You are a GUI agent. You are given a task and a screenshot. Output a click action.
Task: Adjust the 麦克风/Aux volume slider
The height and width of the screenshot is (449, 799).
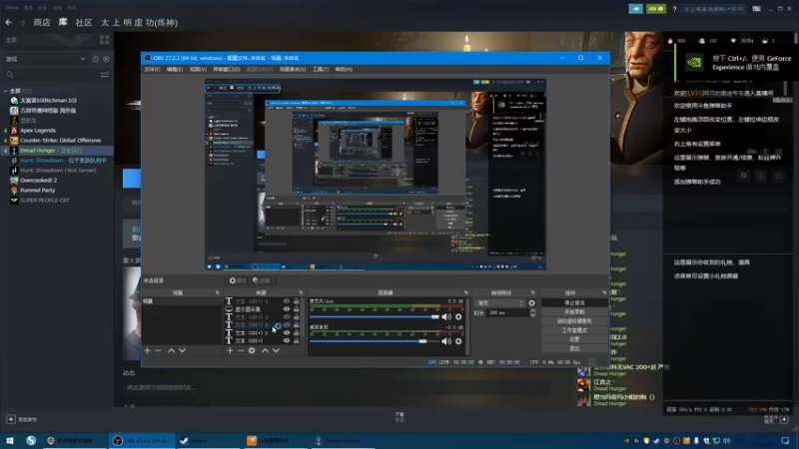coord(374,316)
